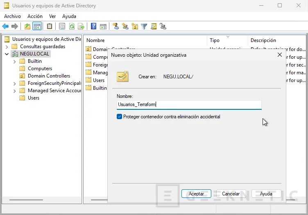
Task: Toggle the action pane toolbar icon
Action: click(103, 26)
